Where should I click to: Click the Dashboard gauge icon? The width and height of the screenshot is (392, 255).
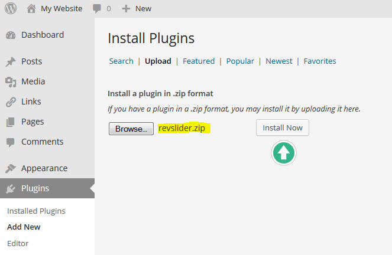(x=11, y=35)
